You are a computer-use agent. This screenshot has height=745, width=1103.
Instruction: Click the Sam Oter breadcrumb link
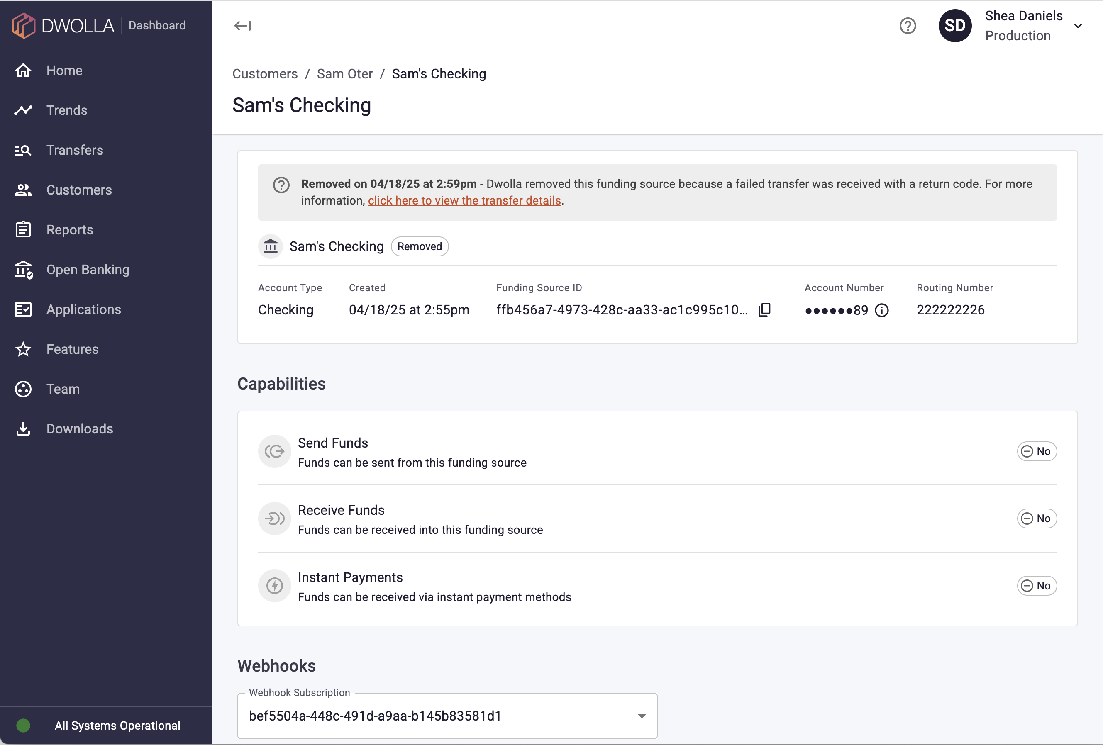(x=344, y=74)
